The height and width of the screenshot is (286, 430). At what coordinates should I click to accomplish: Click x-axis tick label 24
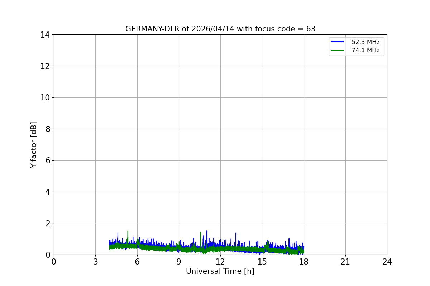(387, 262)
